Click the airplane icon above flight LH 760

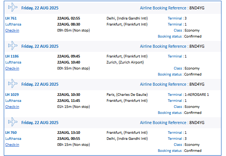(x=13, y=122)
